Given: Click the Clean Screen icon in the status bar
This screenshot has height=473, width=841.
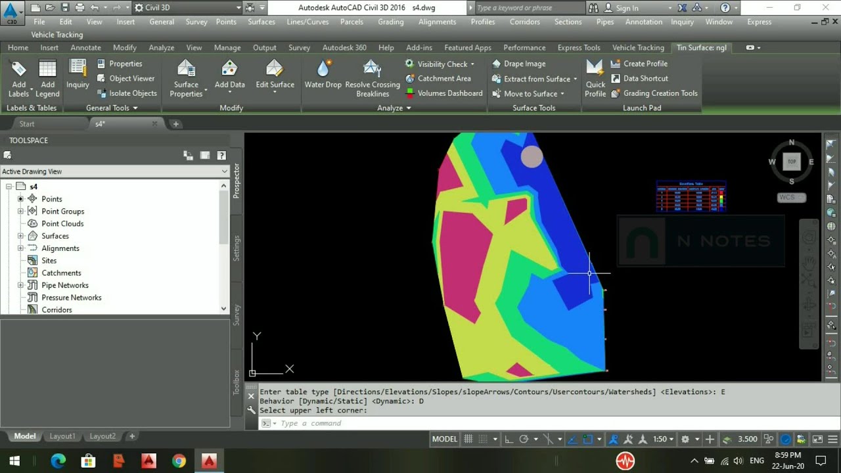Looking at the screenshot, I should 817,439.
